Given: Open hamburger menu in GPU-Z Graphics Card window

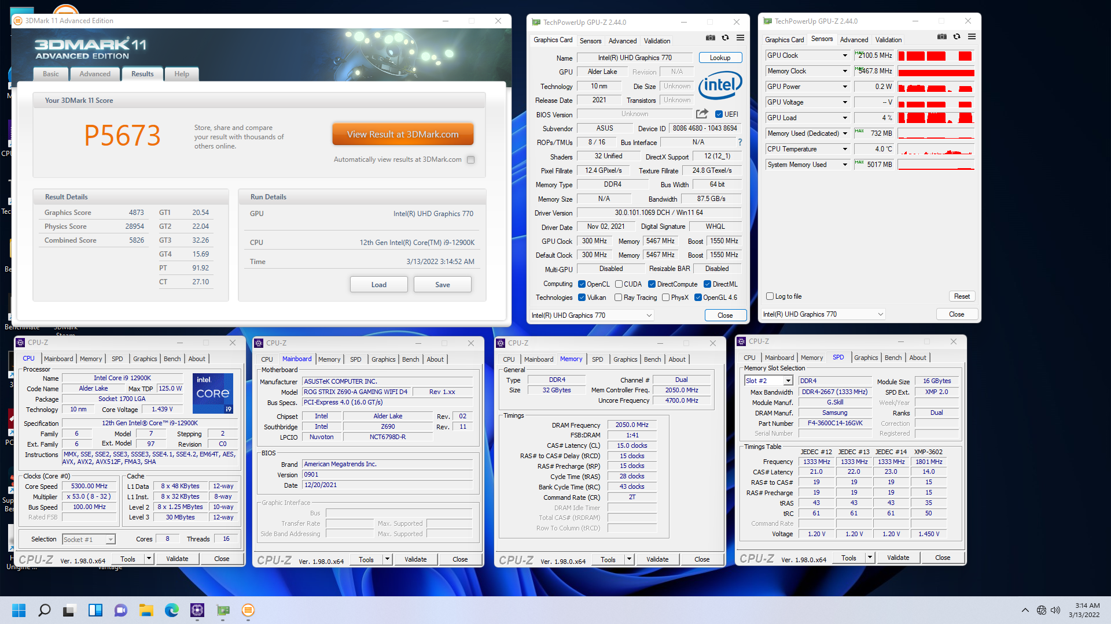Looking at the screenshot, I should pos(740,38).
